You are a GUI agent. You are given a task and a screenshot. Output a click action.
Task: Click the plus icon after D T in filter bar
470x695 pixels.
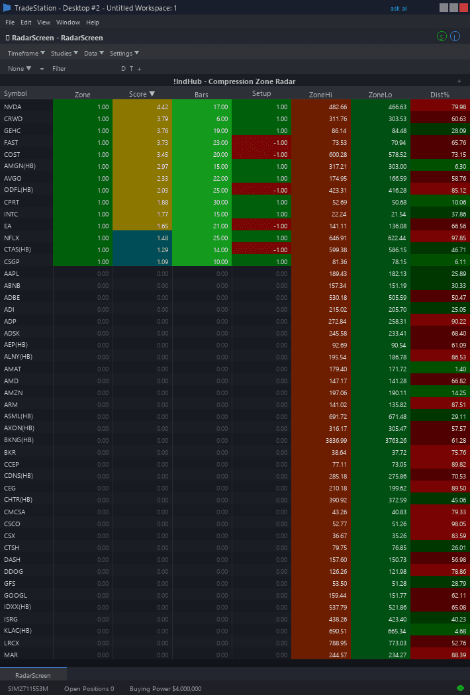pyautogui.click(x=139, y=69)
